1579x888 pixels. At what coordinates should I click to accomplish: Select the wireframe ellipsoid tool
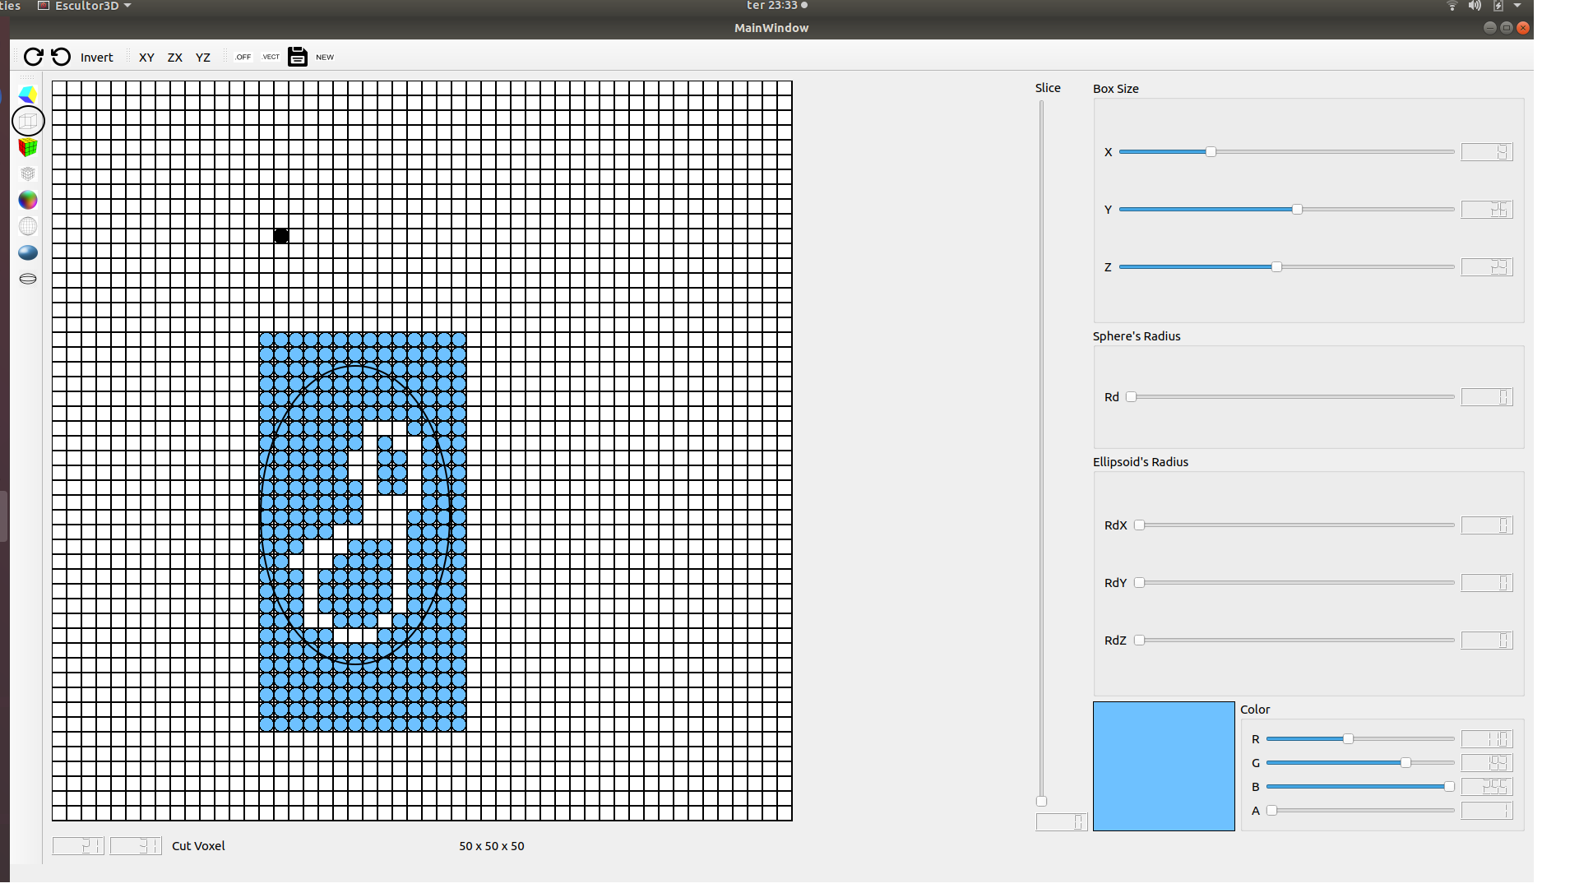pos(28,279)
